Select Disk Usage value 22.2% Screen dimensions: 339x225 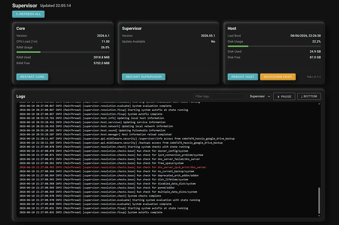point(316,41)
